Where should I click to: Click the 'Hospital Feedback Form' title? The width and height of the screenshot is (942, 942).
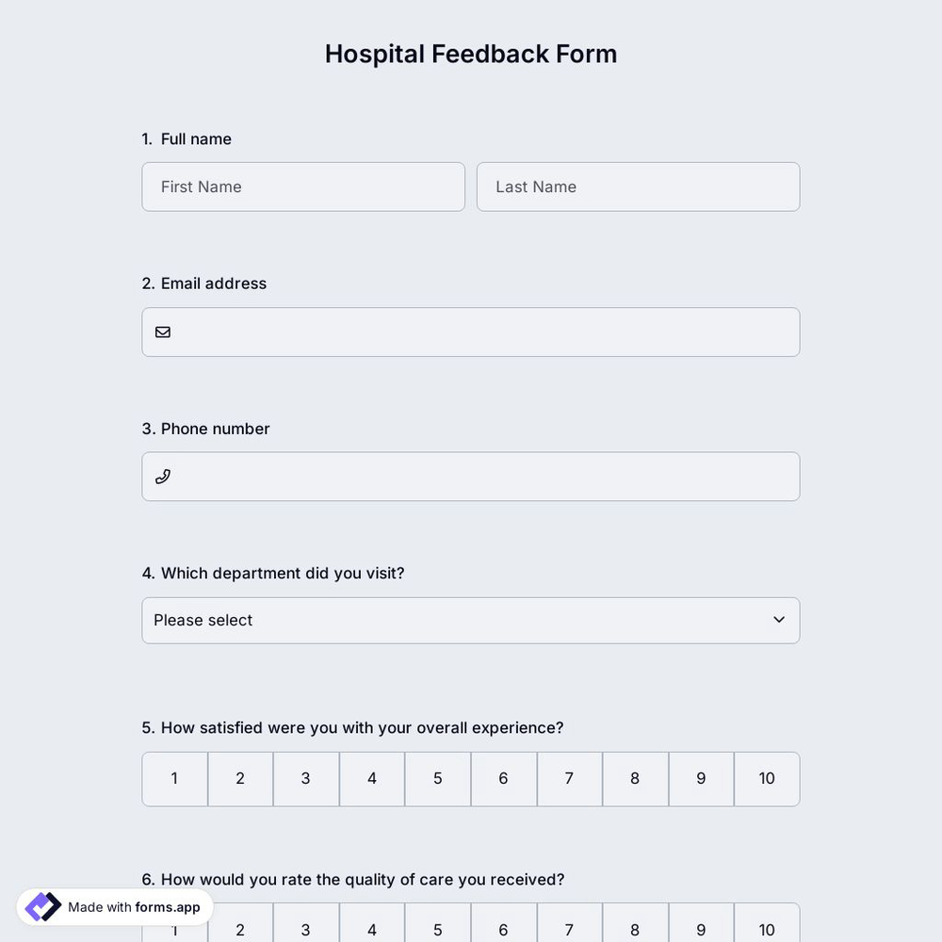click(x=471, y=53)
